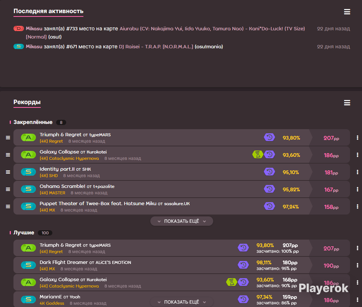Viewport: 362px width, 307px height.
Task: Open the Последняя активность section hamburger menu
Action: pyautogui.click(x=347, y=12)
